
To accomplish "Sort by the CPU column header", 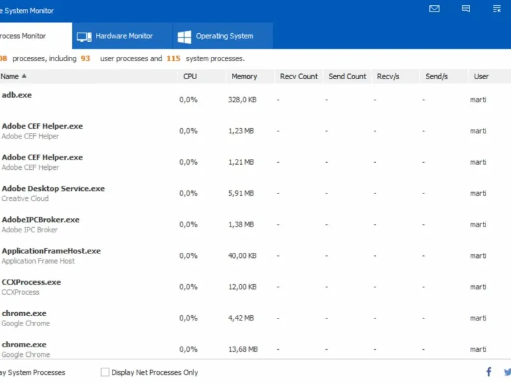I will click(190, 76).
